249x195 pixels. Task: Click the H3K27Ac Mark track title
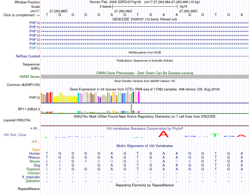click(145, 117)
